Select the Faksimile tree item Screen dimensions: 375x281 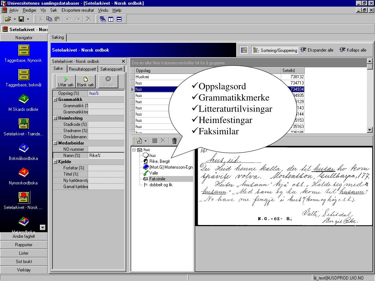coord(157,179)
